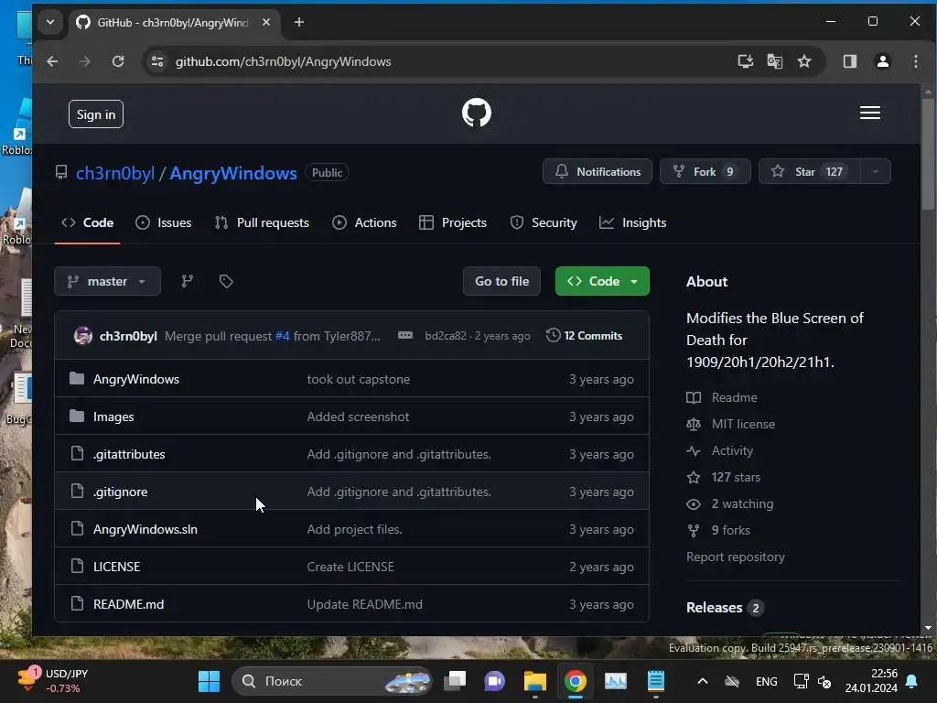Click the Windows Start button

tap(210, 681)
